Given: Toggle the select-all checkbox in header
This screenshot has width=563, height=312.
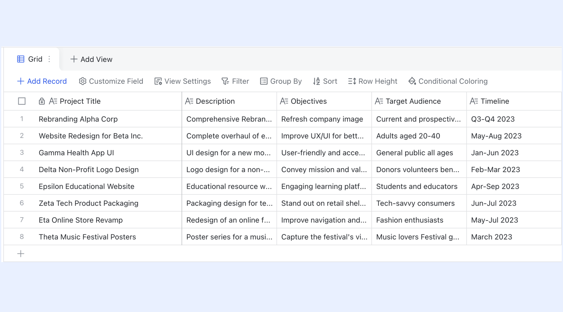Looking at the screenshot, I should (22, 101).
